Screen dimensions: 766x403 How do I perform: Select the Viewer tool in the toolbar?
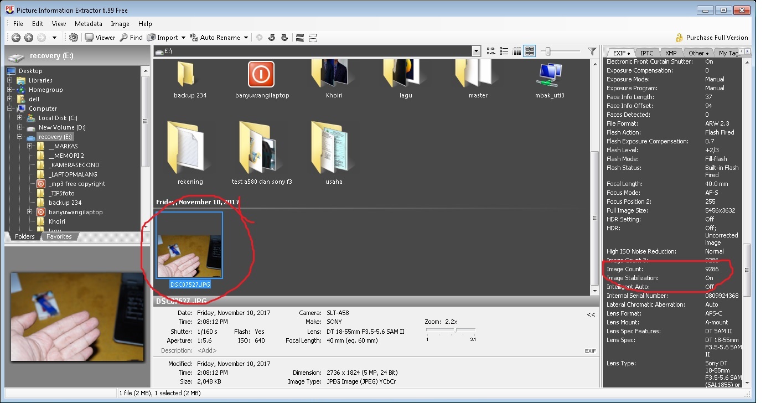[100, 37]
